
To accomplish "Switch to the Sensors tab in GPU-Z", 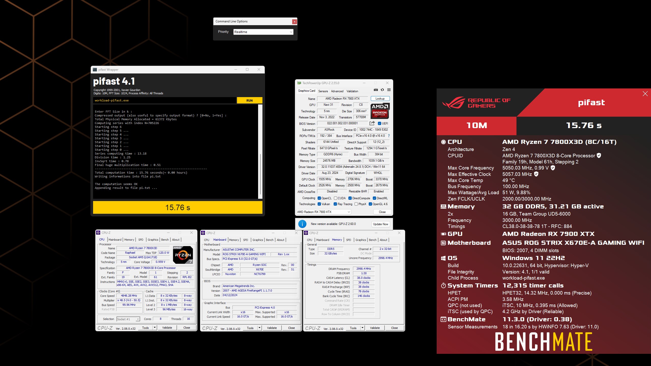I will [x=323, y=91].
